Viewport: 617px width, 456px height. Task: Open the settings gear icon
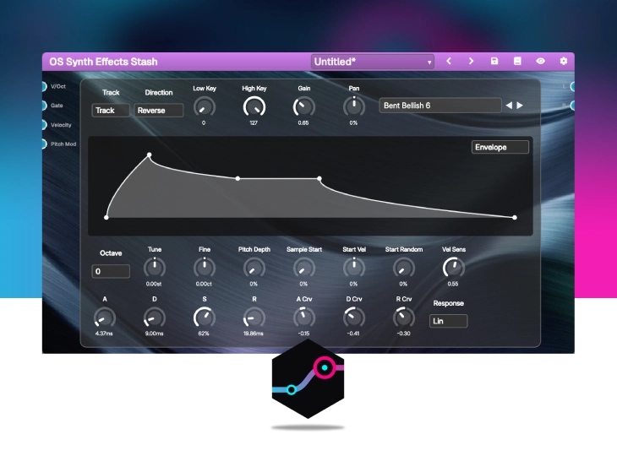click(564, 61)
